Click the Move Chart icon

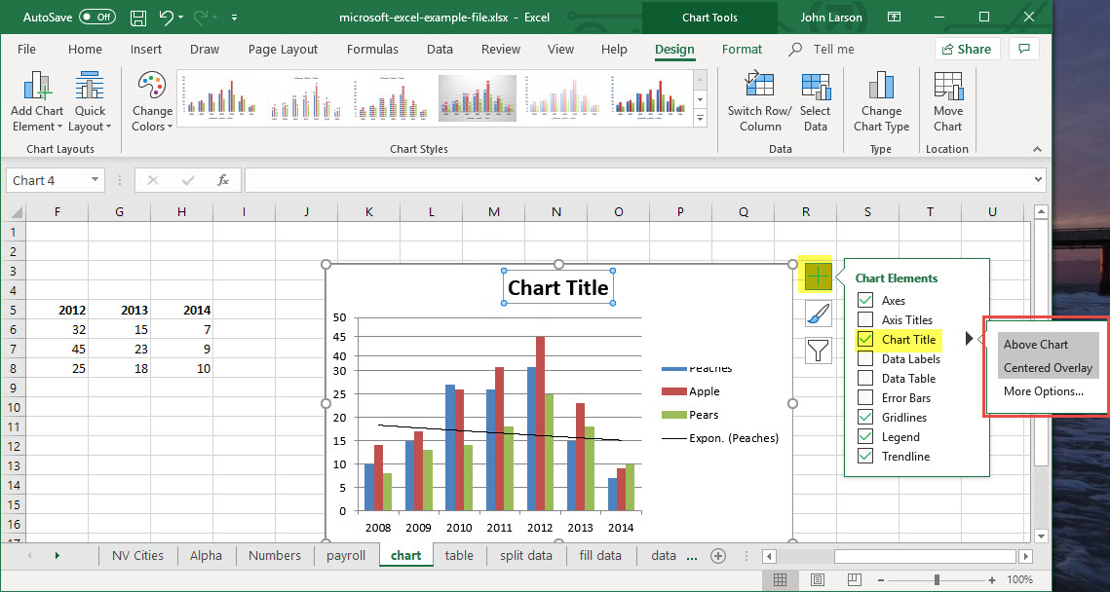947,86
